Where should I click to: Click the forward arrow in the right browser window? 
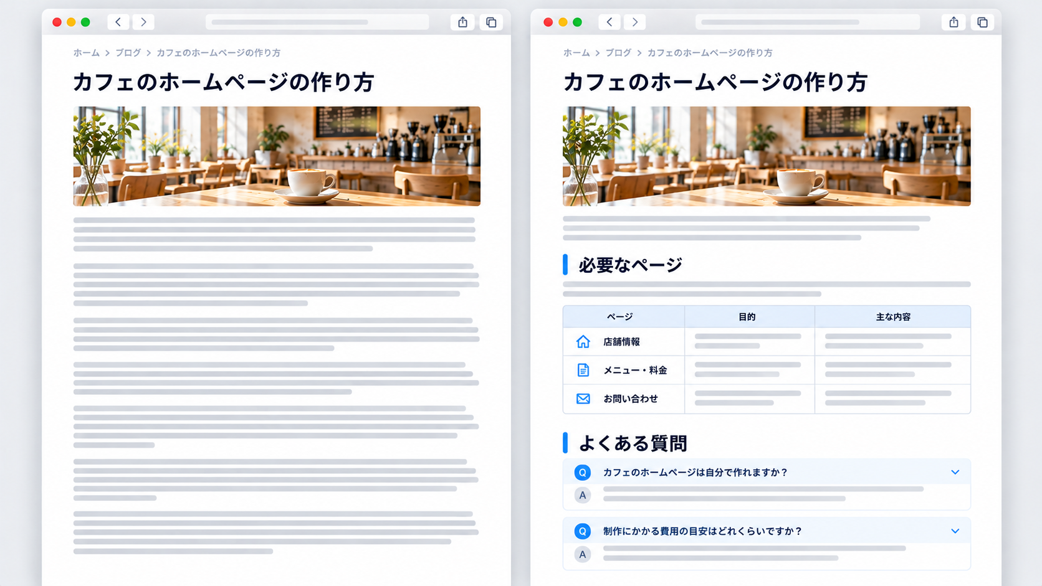pos(634,22)
